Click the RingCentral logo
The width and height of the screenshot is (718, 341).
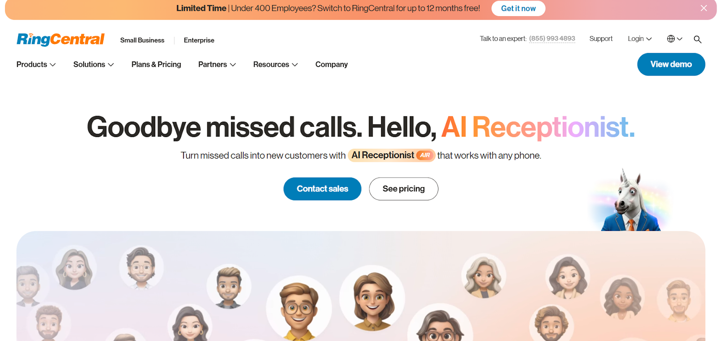61,40
